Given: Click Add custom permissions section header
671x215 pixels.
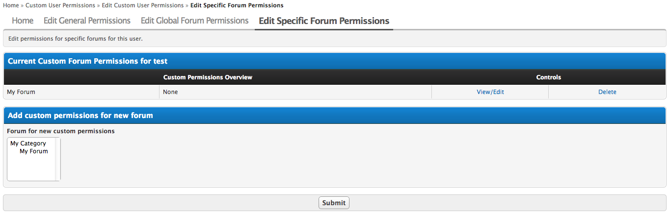Looking at the screenshot, I should click(80, 116).
